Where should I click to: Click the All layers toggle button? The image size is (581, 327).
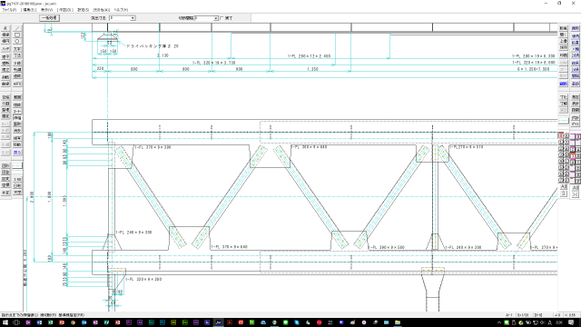563,186
